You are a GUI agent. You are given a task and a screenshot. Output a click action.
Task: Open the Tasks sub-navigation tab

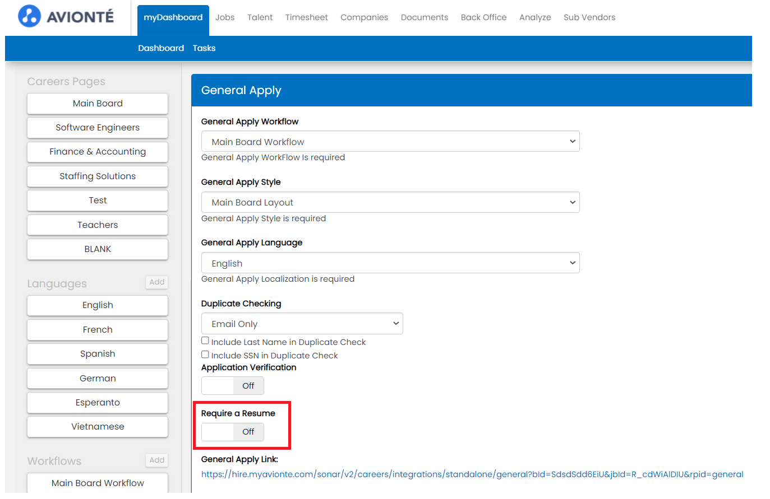click(204, 48)
